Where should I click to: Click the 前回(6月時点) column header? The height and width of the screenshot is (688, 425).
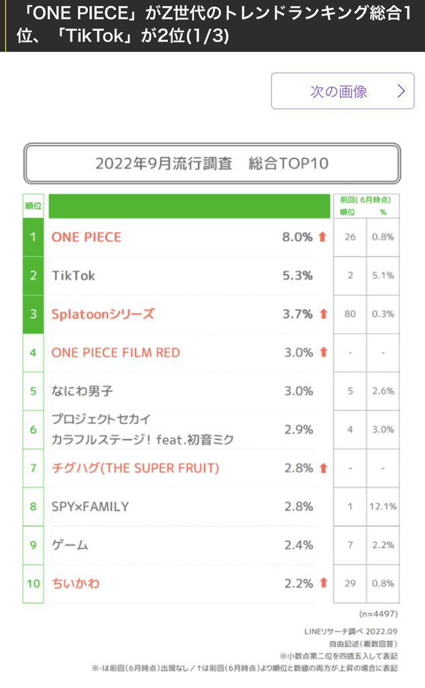point(366,200)
